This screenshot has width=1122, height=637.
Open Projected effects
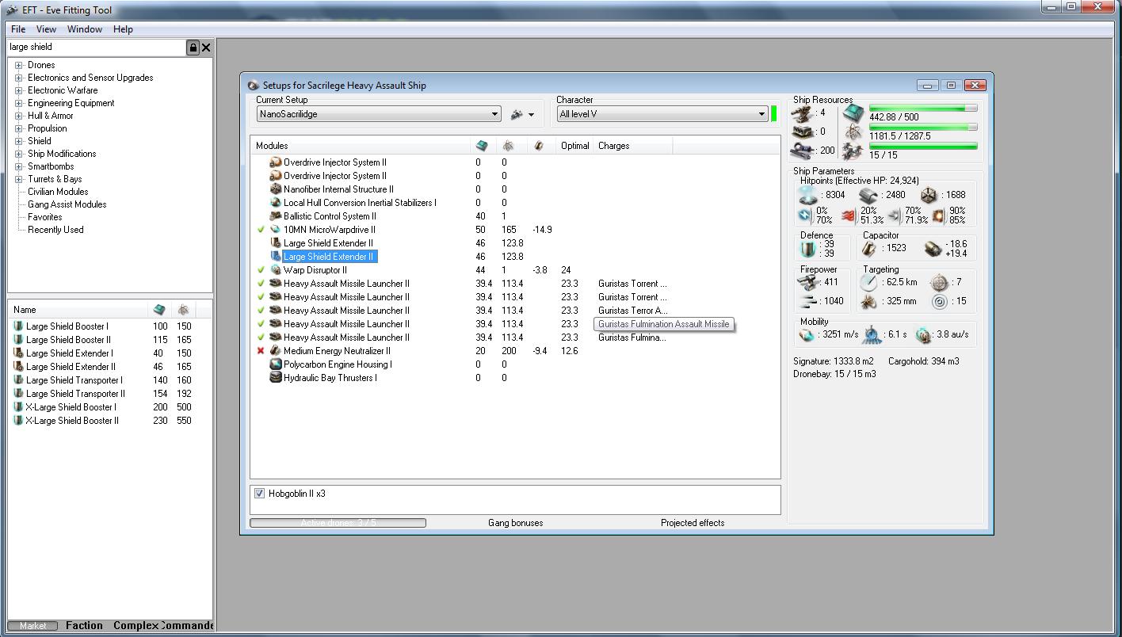(693, 523)
